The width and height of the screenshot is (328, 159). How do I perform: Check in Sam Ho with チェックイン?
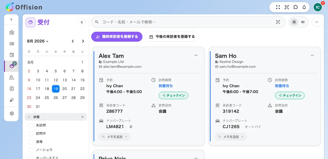(290, 96)
